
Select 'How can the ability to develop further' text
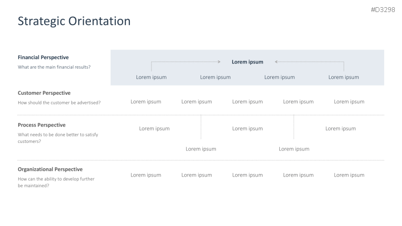coord(56,179)
